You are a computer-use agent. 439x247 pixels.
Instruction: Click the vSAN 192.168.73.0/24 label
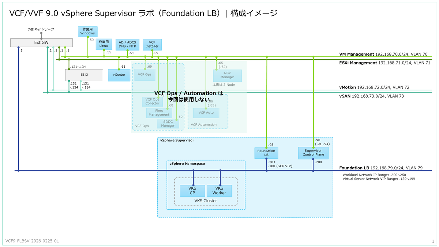point(371,96)
